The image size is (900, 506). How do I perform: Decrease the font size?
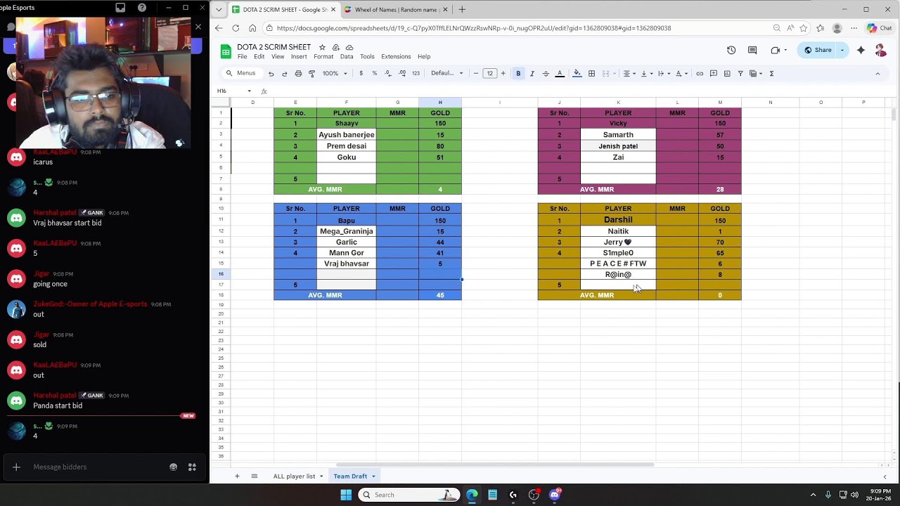click(476, 73)
